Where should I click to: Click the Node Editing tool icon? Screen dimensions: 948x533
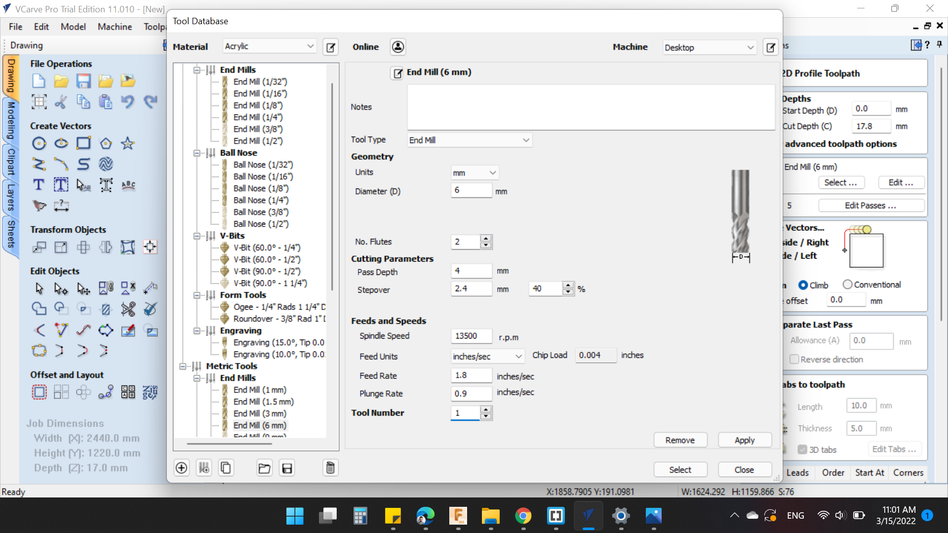pyautogui.click(x=61, y=288)
